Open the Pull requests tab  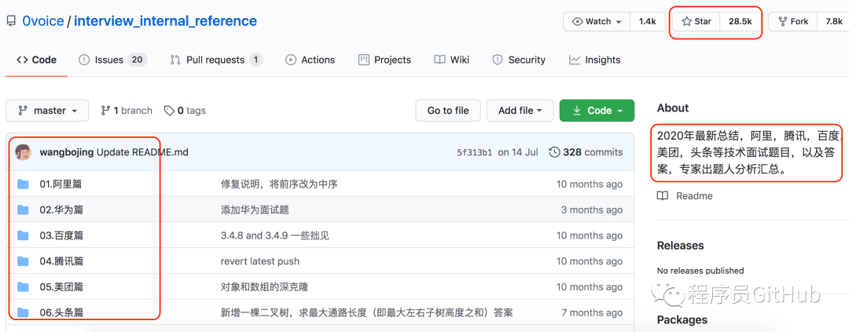click(x=216, y=60)
